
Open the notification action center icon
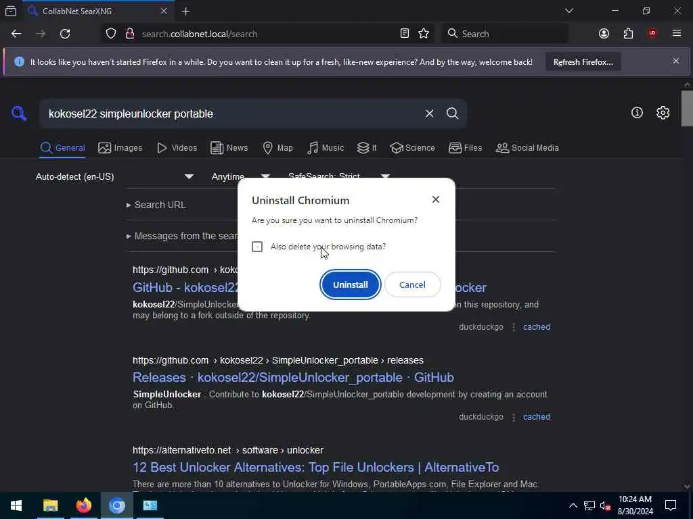(x=671, y=505)
